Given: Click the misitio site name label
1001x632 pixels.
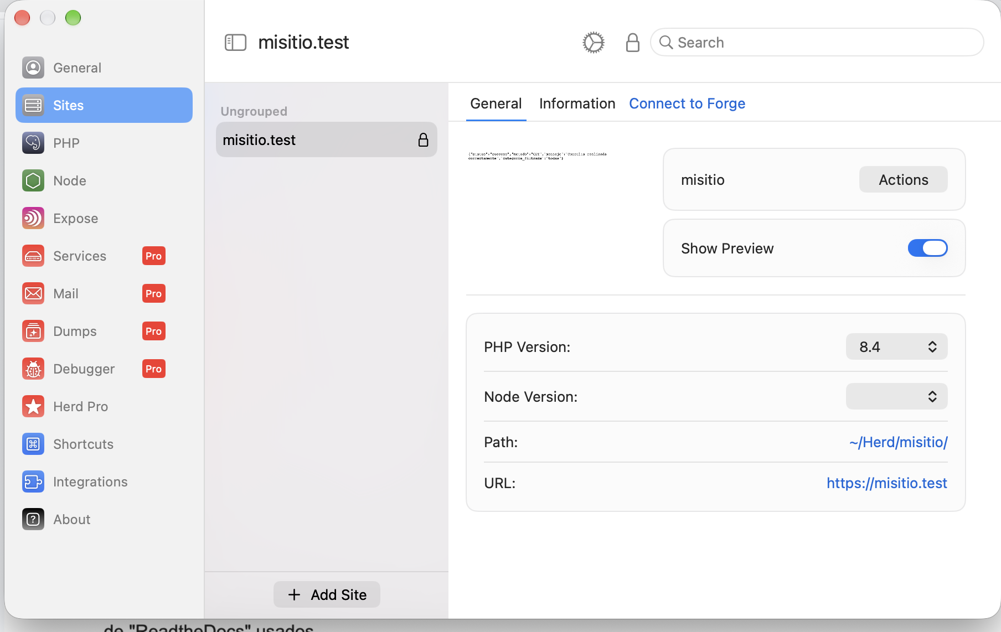Looking at the screenshot, I should pyautogui.click(x=703, y=179).
